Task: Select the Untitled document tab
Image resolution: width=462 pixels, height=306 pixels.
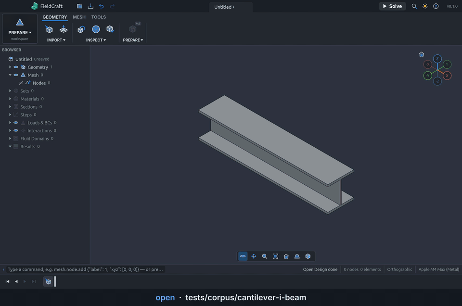Action: coord(231,7)
